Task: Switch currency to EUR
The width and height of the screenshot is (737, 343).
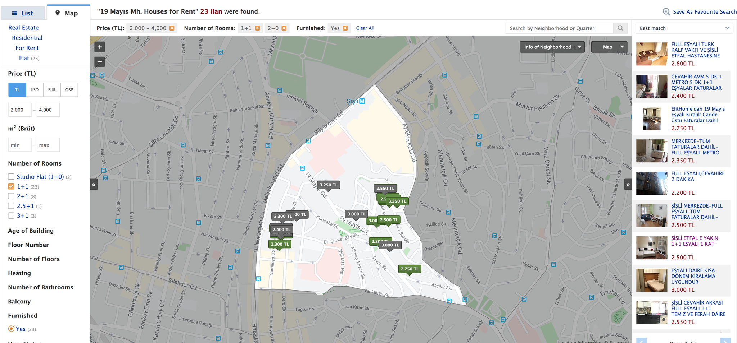Action: pos(52,90)
